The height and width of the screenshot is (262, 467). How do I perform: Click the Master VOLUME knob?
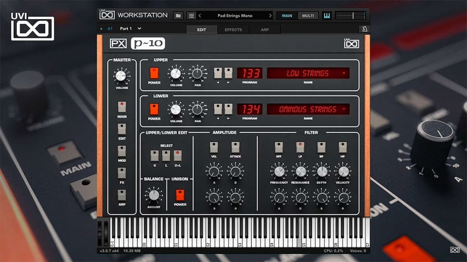click(x=121, y=76)
